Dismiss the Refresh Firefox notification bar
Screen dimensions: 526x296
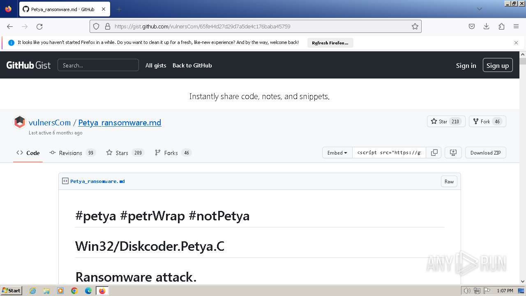516,43
